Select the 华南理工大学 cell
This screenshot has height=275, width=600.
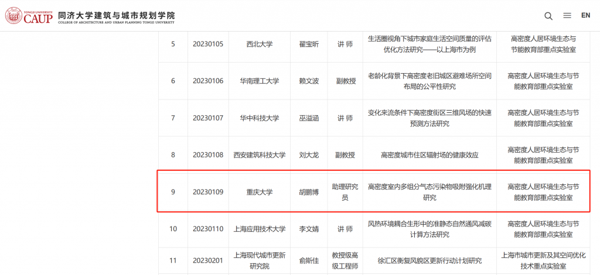[x=259, y=81]
